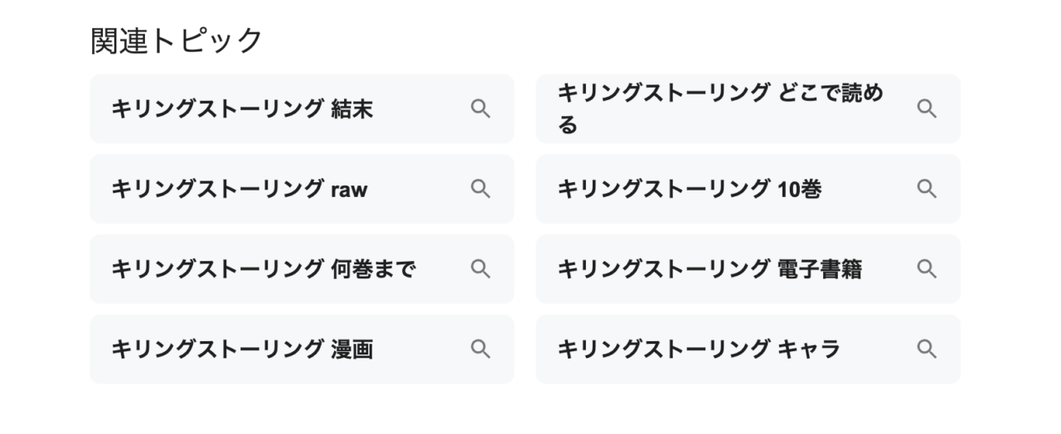The image size is (1061, 434).
Task: Click the search icon beside キリングストーリング 結末
Action: [x=481, y=108]
